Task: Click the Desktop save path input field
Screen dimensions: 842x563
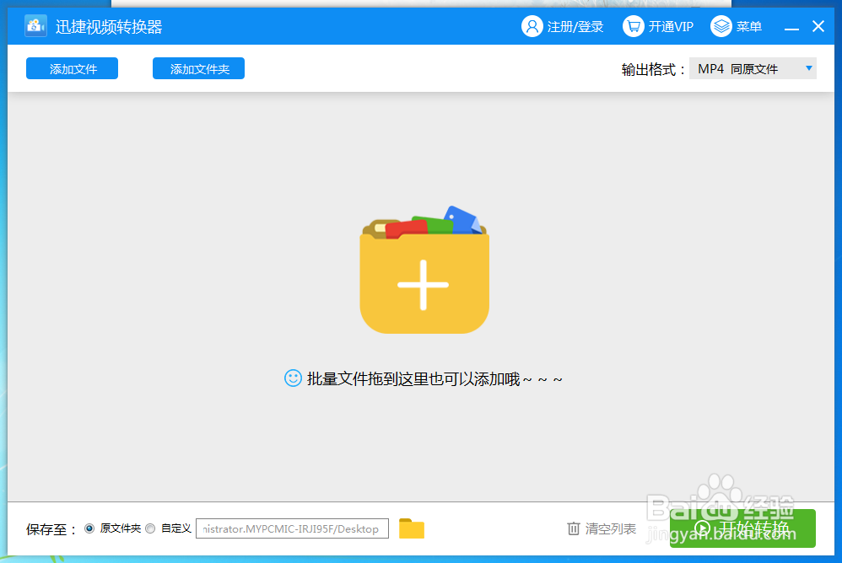Action: (291, 528)
